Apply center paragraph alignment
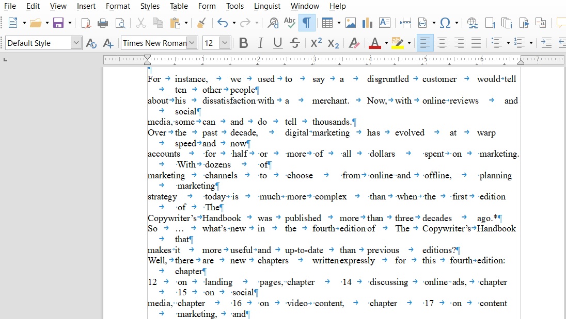Viewport: 566px width, 319px height. pyautogui.click(x=442, y=43)
